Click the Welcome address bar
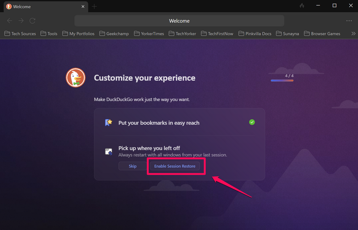The height and width of the screenshot is (230, 358). (x=179, y=21)
